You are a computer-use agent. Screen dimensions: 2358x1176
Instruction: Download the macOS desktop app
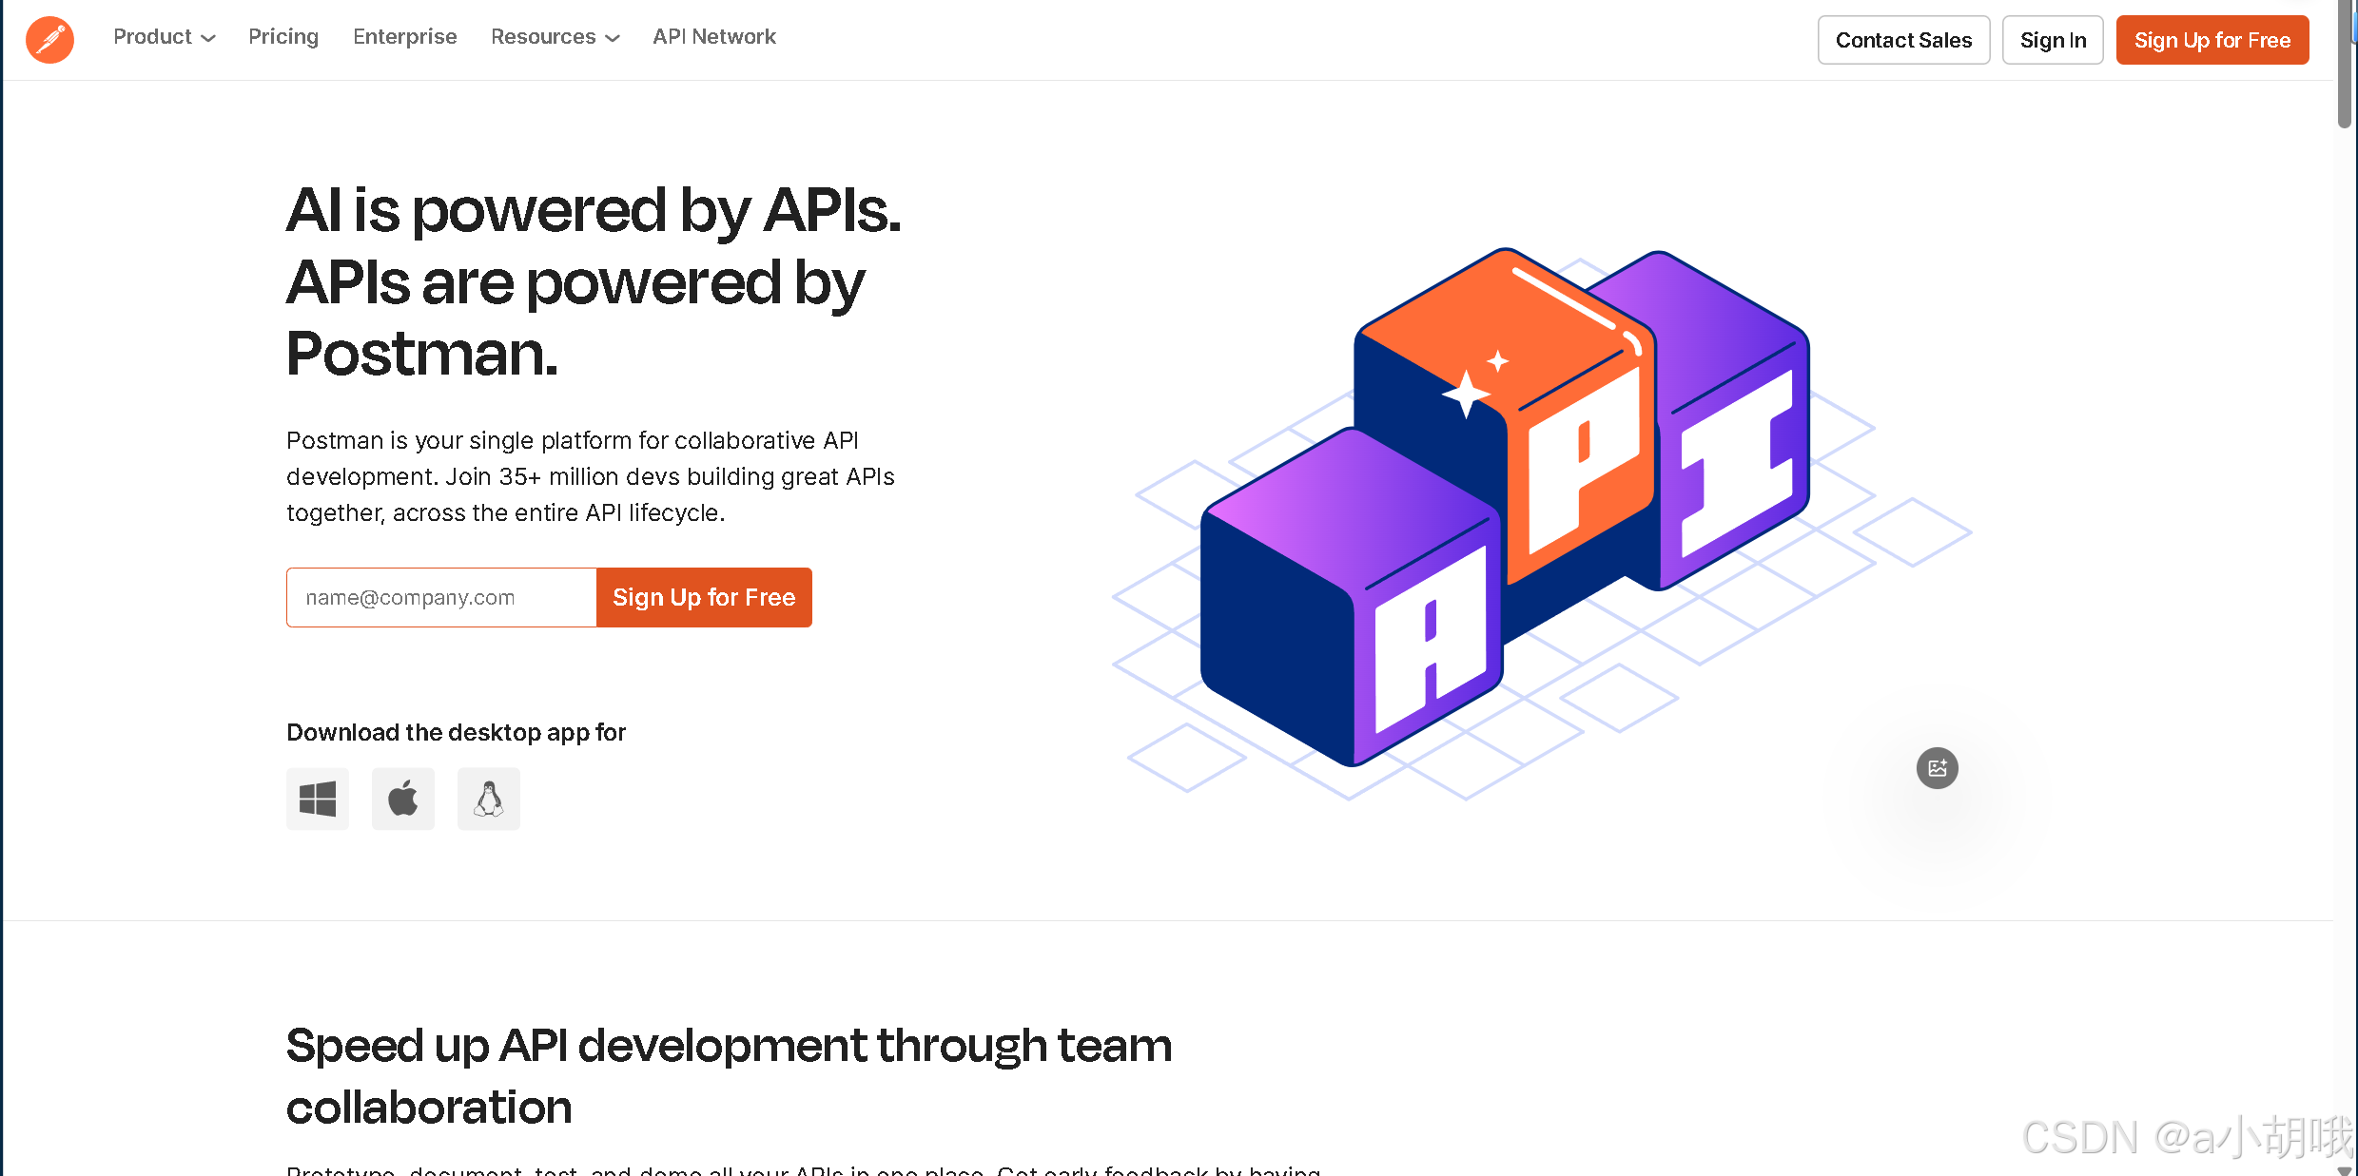(403, 799)
